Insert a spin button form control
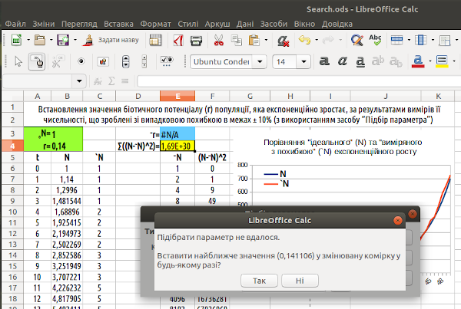The height and width of the screenshot is (309, 461). point(125,61)
